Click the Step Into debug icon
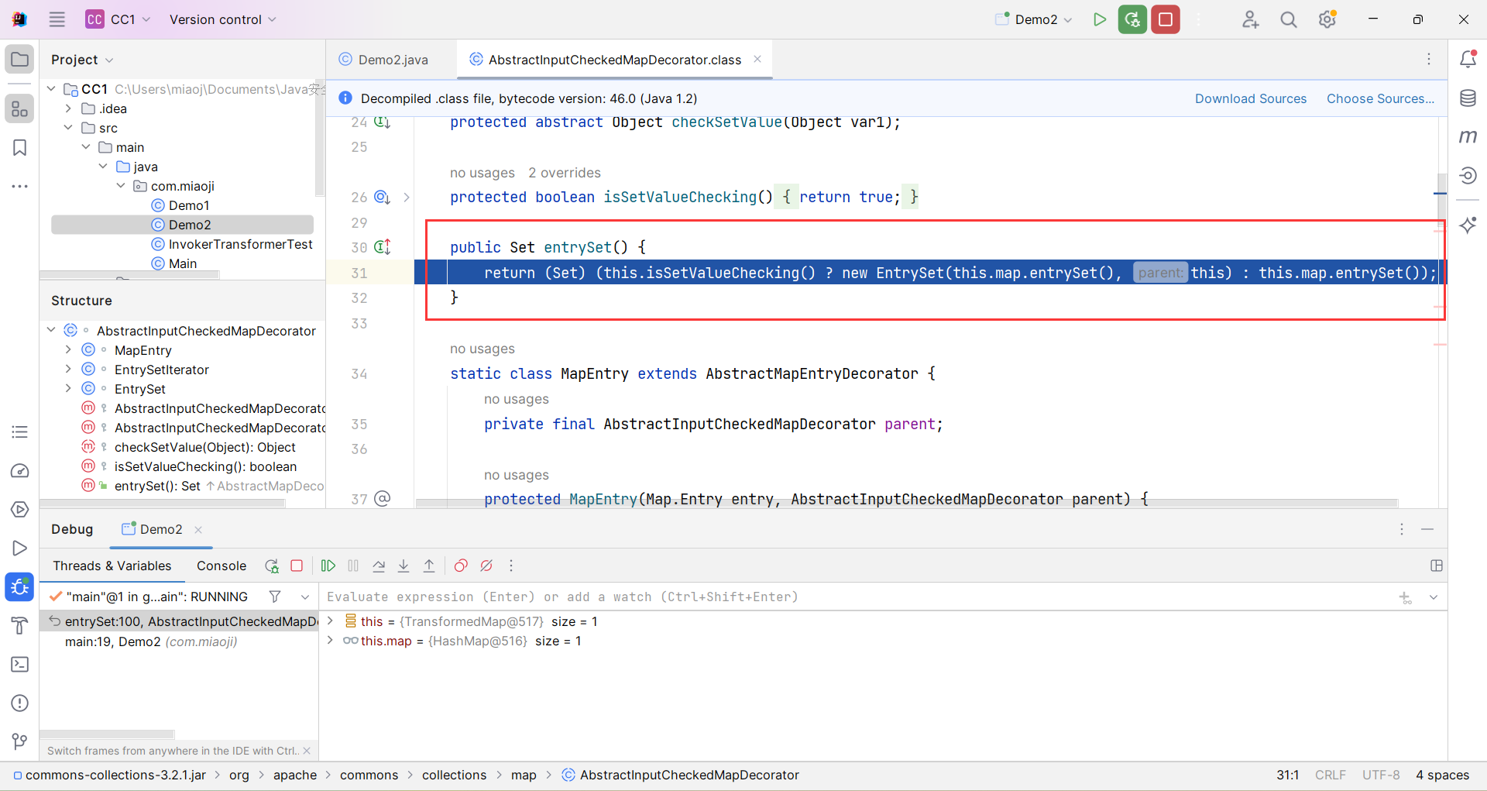 click(x=404, y=566)
